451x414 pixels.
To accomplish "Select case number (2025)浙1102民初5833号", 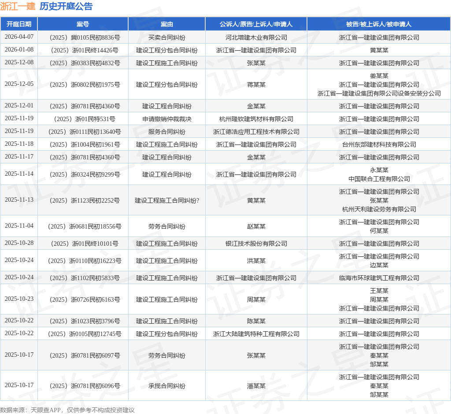I will [x=85, y=278].
